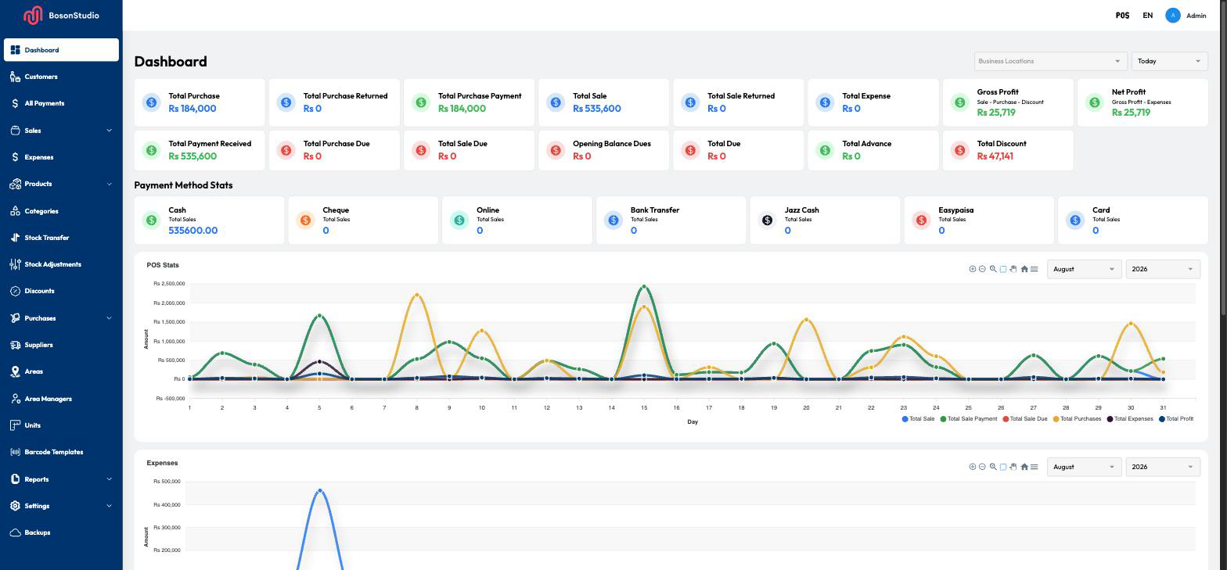Open the POS button in top bar
Screen dimensions: 1227x570
click(x=1122, y=16)
